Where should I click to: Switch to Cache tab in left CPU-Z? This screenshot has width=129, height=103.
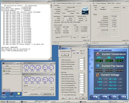pyautogui.click(x=59, y=3)
